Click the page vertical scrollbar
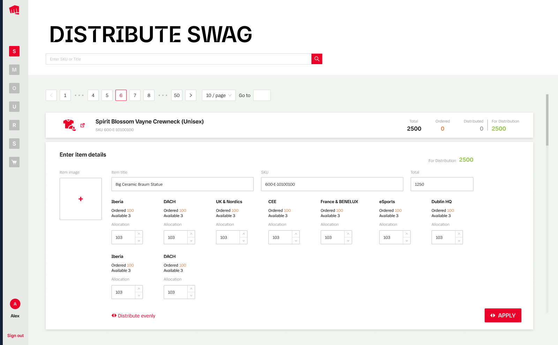The width and height of the screenshot is (558, 345). click(547, 120)
